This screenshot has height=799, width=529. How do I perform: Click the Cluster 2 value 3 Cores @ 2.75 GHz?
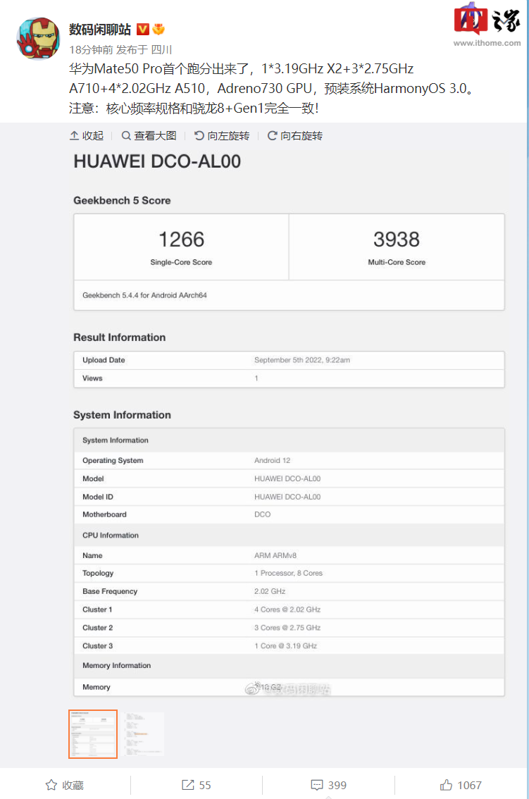tap(287, 628)
